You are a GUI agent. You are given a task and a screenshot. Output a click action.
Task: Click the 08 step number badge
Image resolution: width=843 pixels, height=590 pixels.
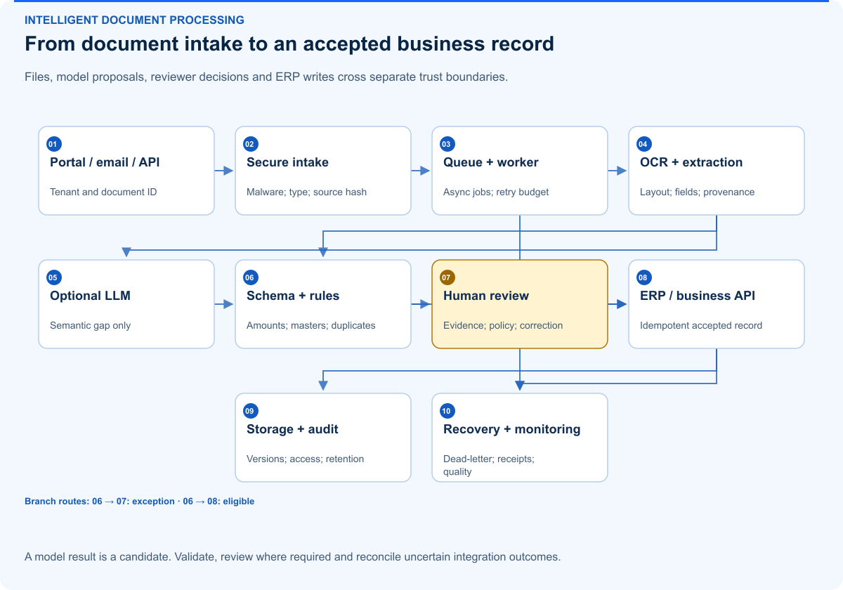click(x=643, y=277)
